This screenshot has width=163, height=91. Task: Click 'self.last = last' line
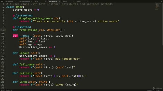(32, 41)
